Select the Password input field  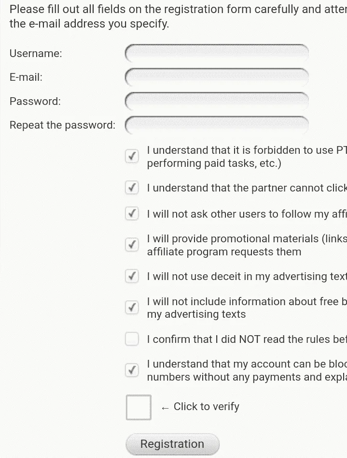tap(217, 101)
